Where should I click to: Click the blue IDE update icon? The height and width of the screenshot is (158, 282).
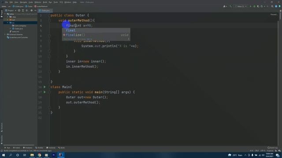[x=276, y=6]
